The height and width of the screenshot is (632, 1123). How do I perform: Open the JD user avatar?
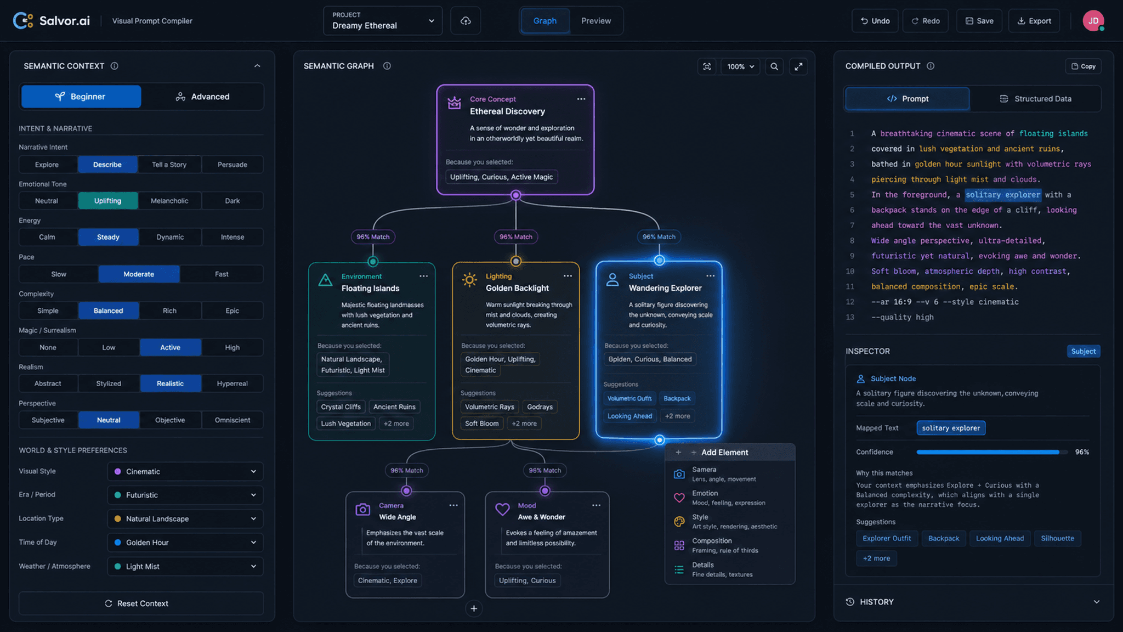[1093, 21]
